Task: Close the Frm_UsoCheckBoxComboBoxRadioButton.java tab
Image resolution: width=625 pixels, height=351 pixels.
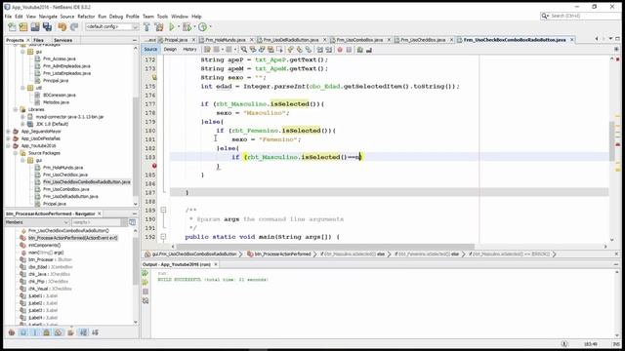Action: click(572, 40)
